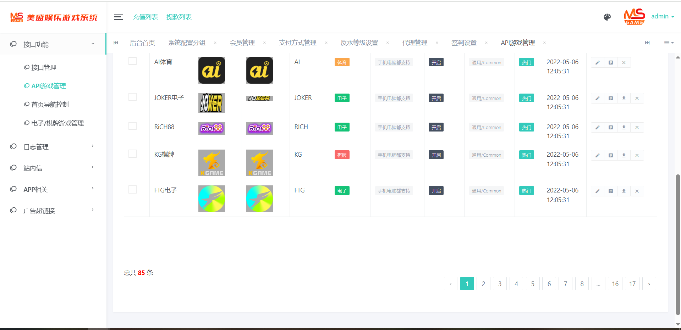Click the 开启 status toggle for RiCH88
Image resolution: width=681 pixels, height=330 pixels.
tap(436, 128)
